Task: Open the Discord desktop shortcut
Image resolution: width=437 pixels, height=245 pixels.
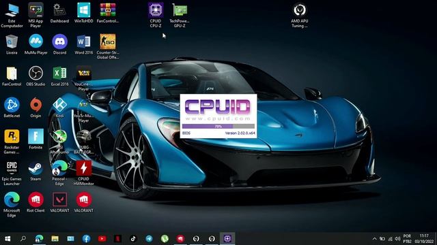Action: point(59,44)
